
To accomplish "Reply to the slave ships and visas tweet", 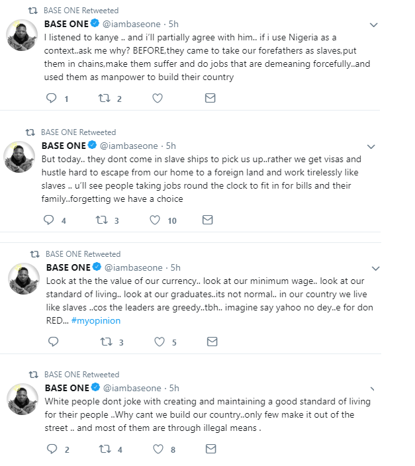I will [x=49, y=220].
